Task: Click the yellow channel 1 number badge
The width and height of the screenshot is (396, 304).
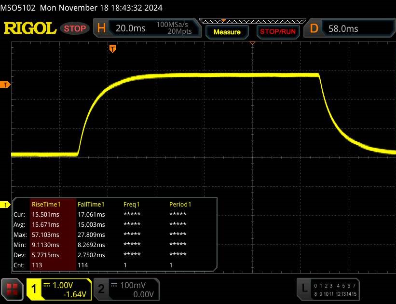Action: pyautogui.click(x=34, y=290)
